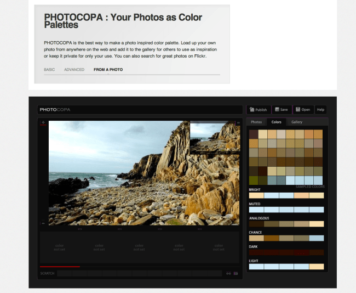This screenshot has height=293, width=356.
Task: Select the first swatch in the DARK row
Action: (x=256, y=252)
